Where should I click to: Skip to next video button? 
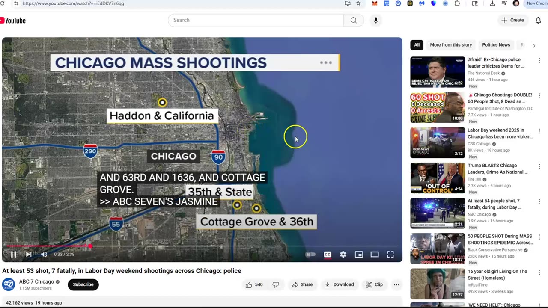(x=28, y=255)
